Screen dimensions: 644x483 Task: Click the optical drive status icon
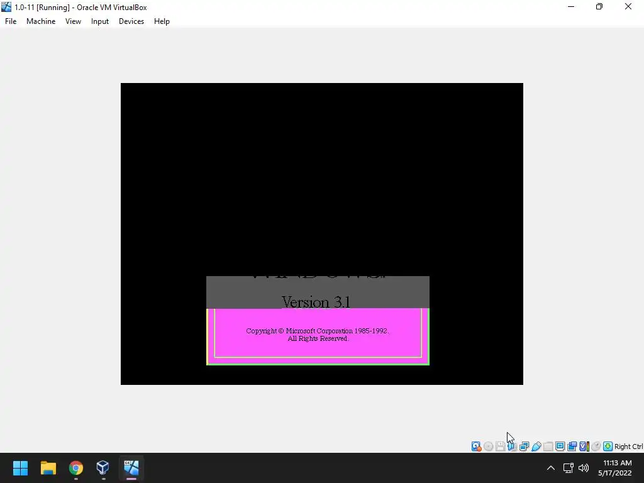tap(488, 446)
